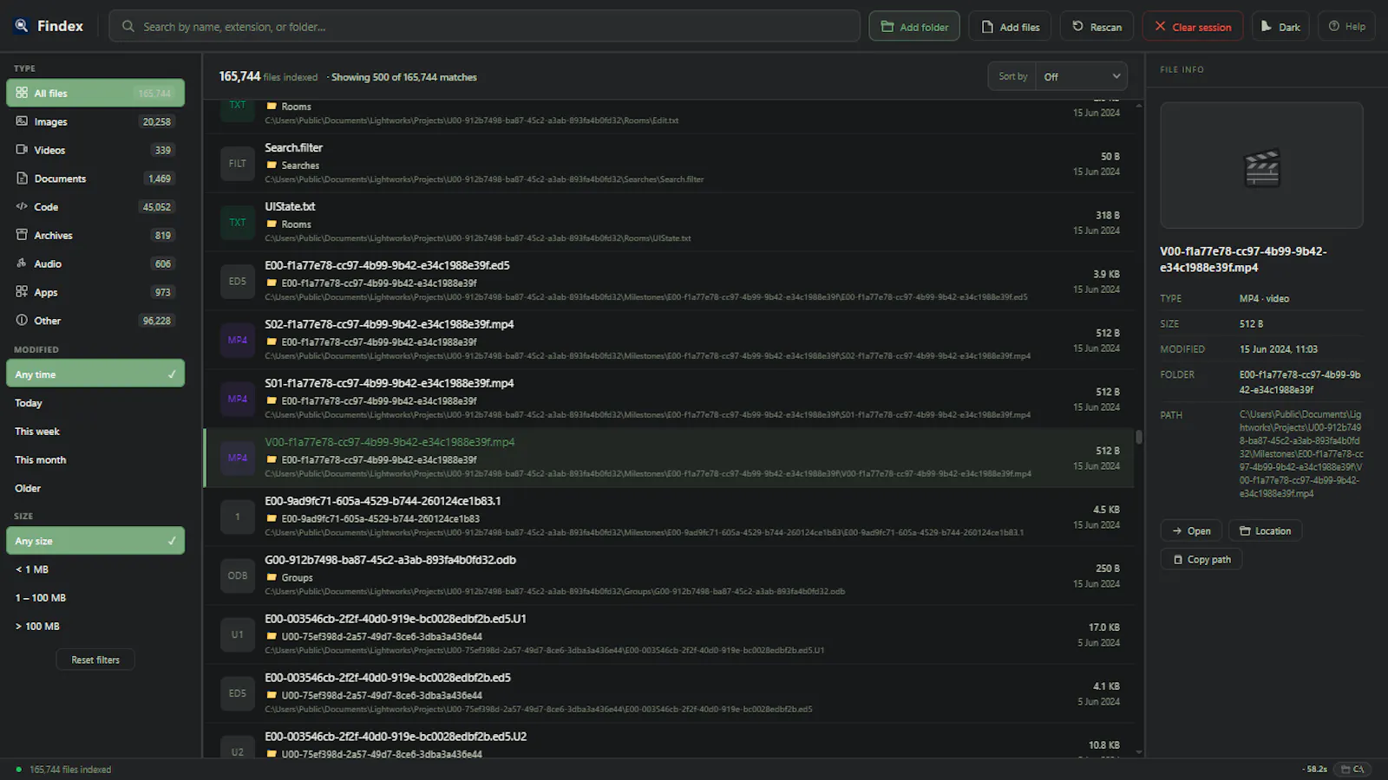The height and width of the screenshot is (780, 1388).
Task: Switch theme with the Dark button
Action: tap(1280, 27)
